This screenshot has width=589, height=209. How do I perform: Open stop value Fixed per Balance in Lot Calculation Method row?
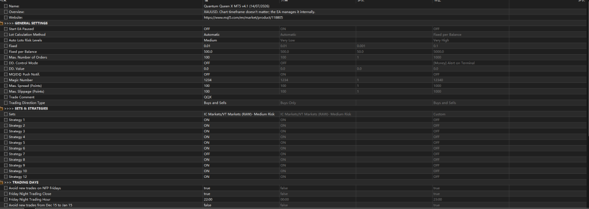[447, 35]
